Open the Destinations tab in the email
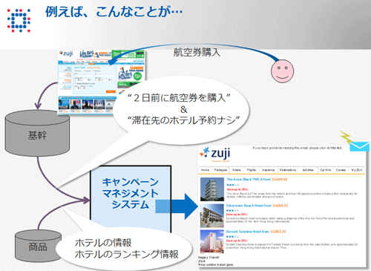The image size is (371, 271). (x=288, y=170)
